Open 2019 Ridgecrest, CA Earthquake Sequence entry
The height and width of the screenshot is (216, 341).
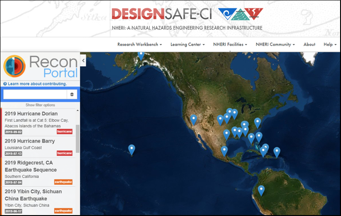point(39,172)
